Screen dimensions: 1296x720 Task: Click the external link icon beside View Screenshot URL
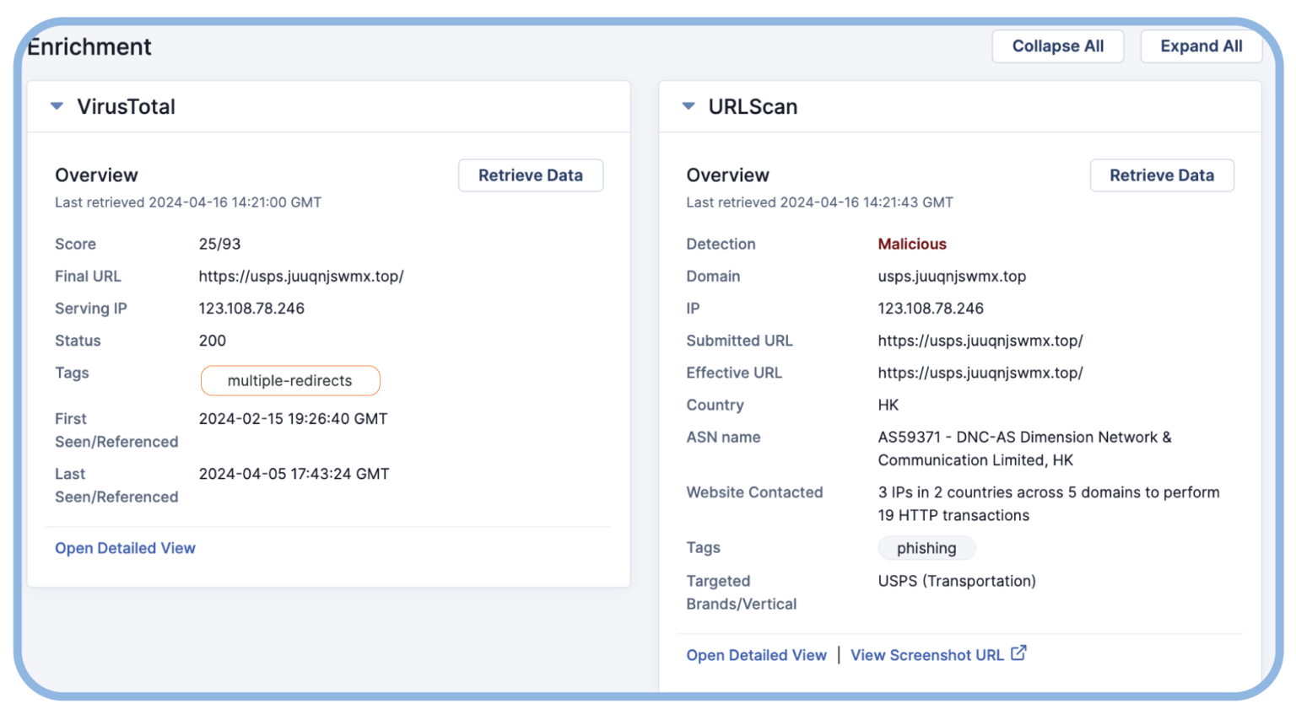[x=1019, y=653]
